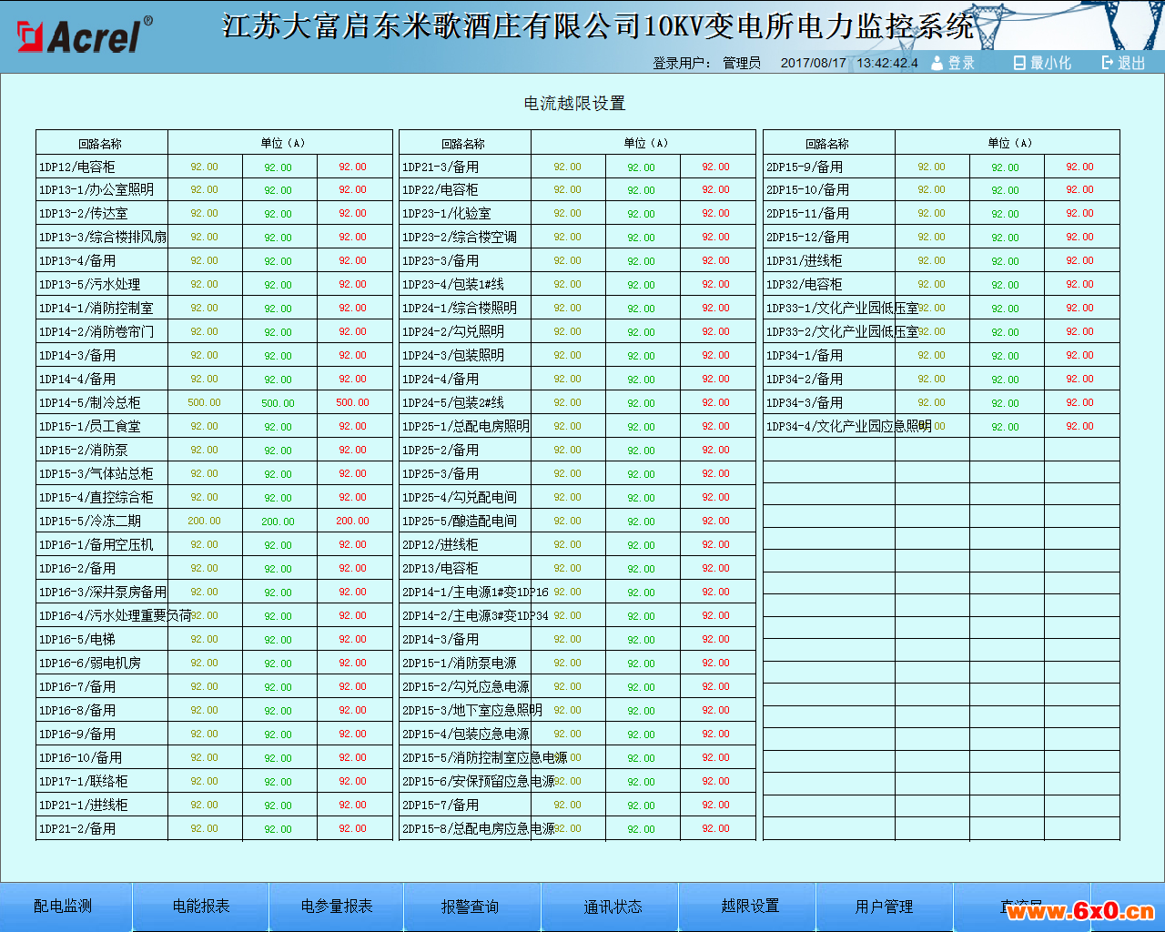Click green 92.00 in 1DP31/进线柜 row

click(1006, 261)
